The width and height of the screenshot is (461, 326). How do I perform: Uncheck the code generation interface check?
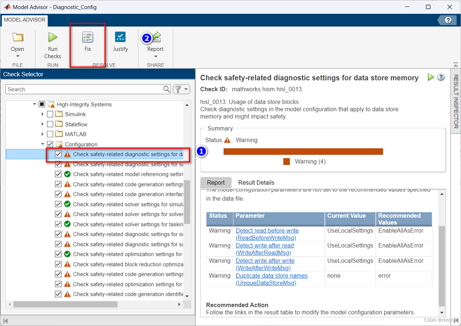(x=58, y=194)
